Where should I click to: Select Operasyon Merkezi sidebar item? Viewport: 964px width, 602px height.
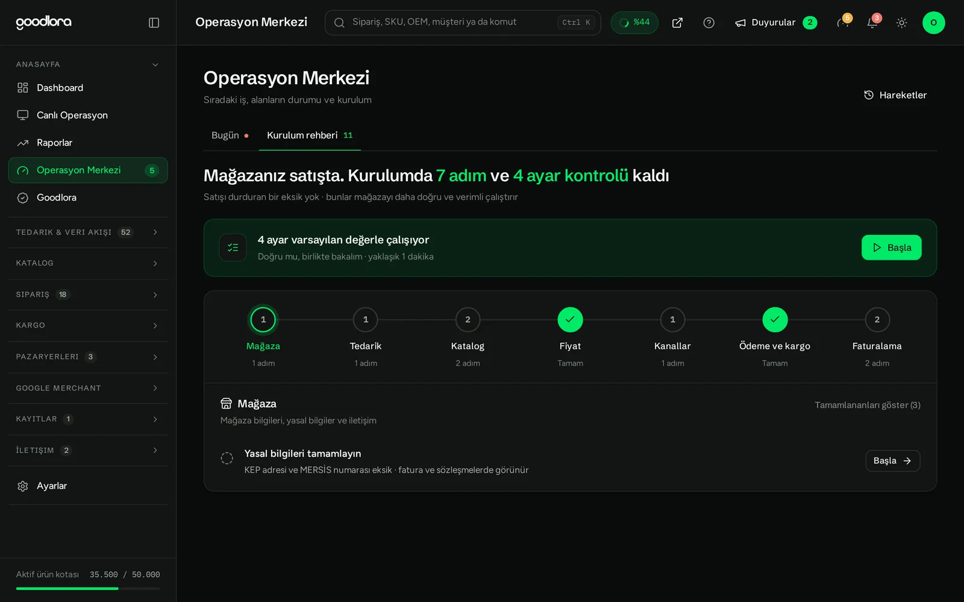[x=88, y=170]
